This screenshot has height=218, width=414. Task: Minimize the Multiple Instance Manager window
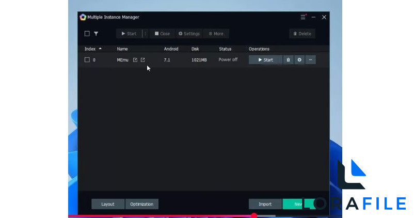313,17
